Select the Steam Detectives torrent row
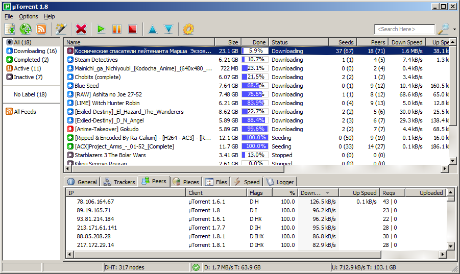This screenshot has width=460, height=274. [257, 60]
